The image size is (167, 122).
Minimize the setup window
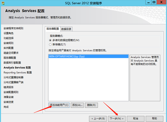149,2
